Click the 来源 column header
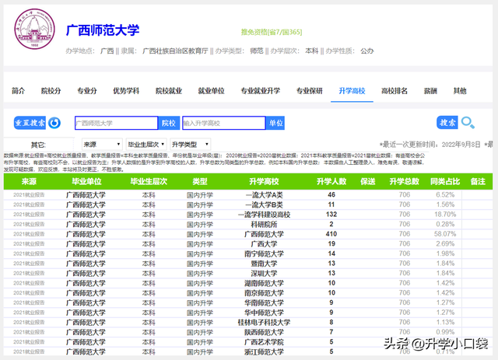The image size is (498, 360). click(x=29, y=181)
